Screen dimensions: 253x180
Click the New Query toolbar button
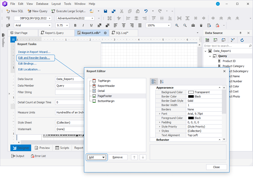point(38,11)
